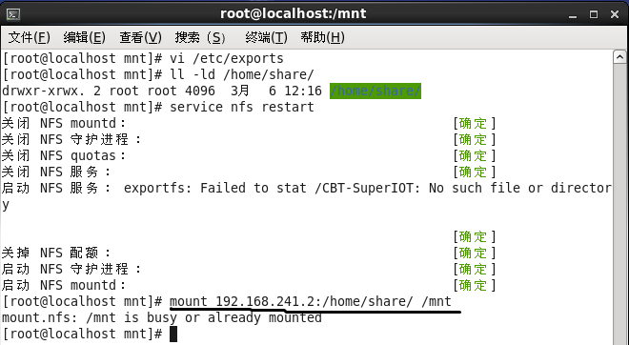Click the terminal cursor at last prompt
This screenshot has width=629, height=345.
173,334
